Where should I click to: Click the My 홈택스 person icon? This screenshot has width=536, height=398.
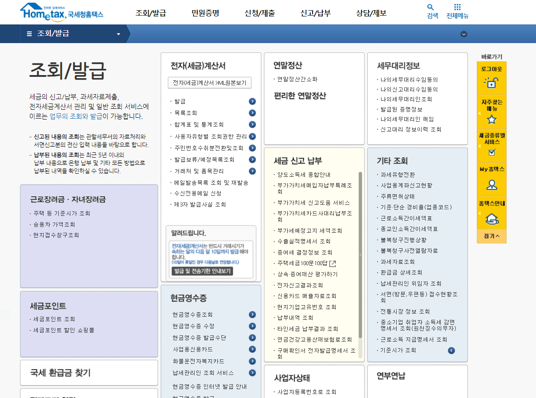[491, 185]
